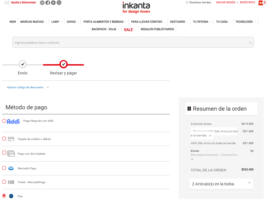Open the WhatsApp contact icon

pyautogui.click(x=59, y=2)
